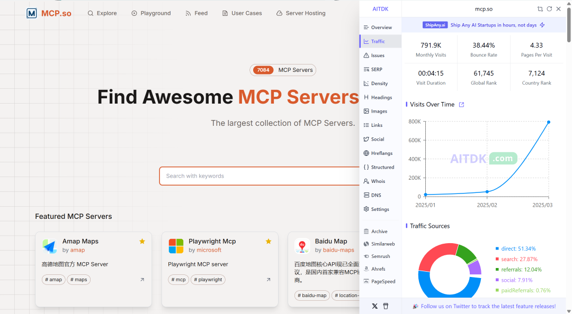Viewport: 572px width, 314px height.
Task: Click the star icon on Amap Maps
Action: [142, 241]
